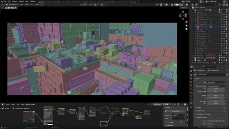Expand the lighting_3 collection

coord(193,58)
